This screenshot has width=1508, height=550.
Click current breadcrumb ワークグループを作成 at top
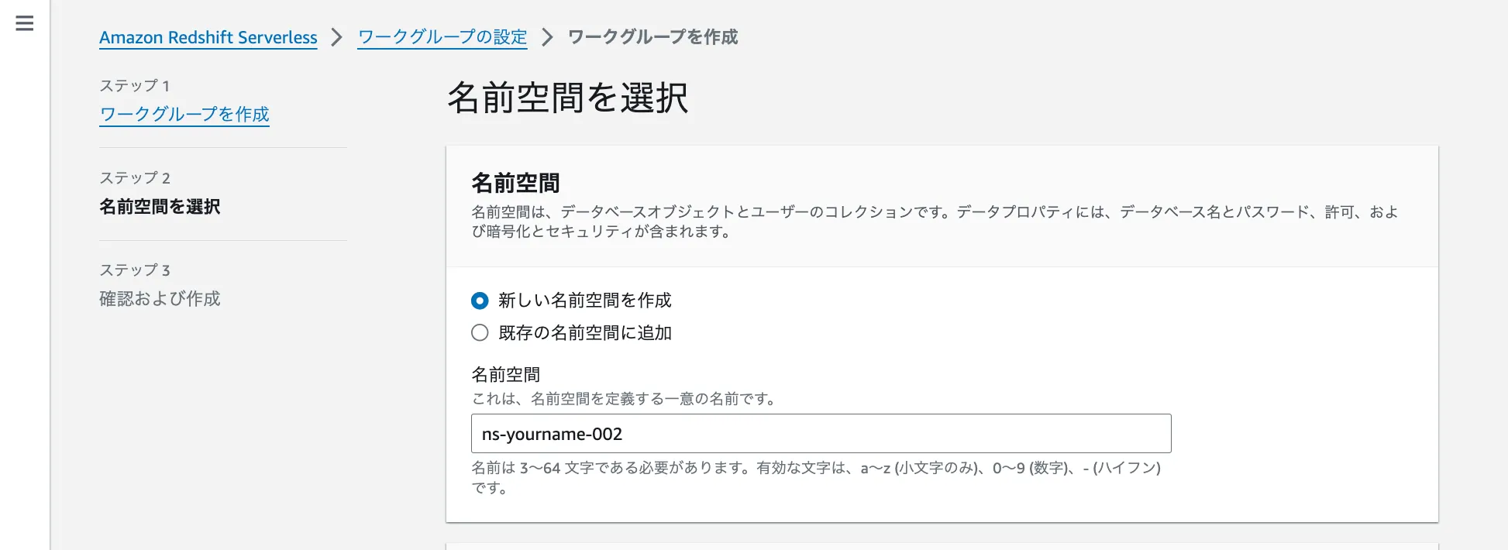[x=652, y=37]
